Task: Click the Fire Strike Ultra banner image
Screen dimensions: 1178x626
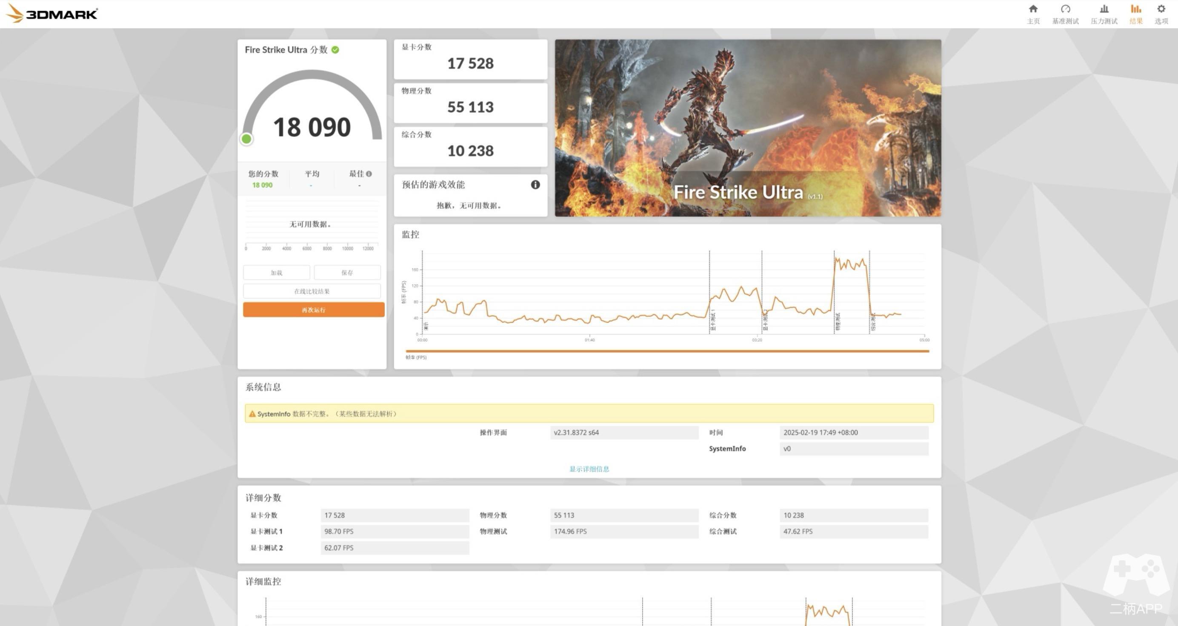Action: (748, 128)
